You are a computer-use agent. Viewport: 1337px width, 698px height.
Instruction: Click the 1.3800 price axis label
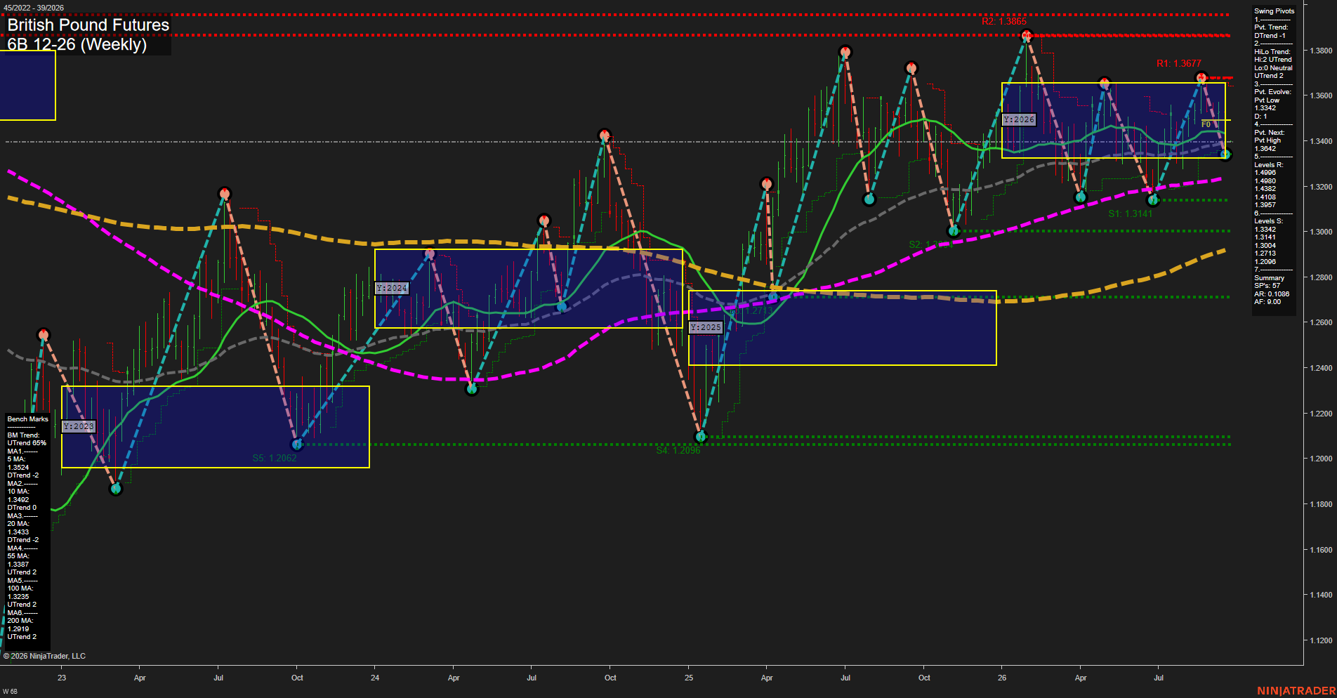1321,51
